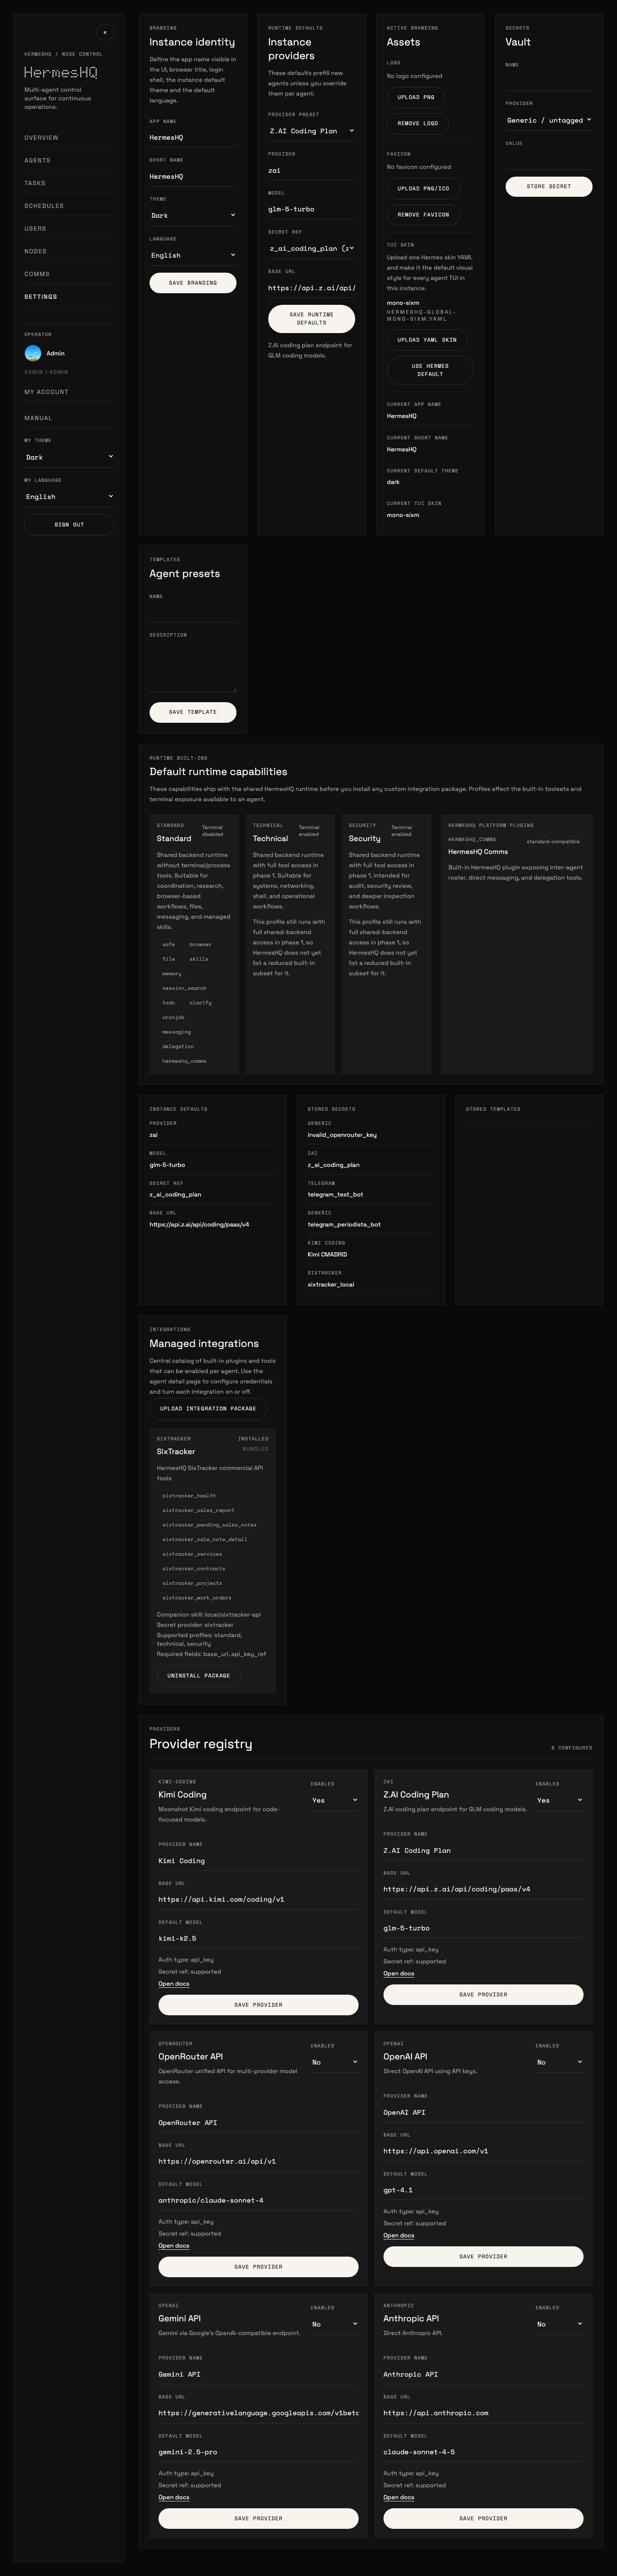Click Upload PNG/ICO for favicon
617x2576 pixels.
point(423,189)
